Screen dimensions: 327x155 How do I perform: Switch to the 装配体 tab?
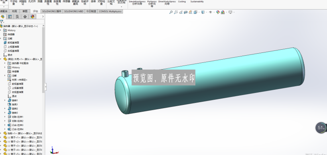pos(4,12)
